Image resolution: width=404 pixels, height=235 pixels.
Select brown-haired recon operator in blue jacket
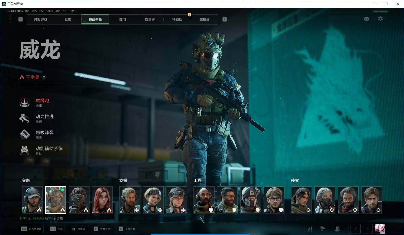tap(371, 200)
